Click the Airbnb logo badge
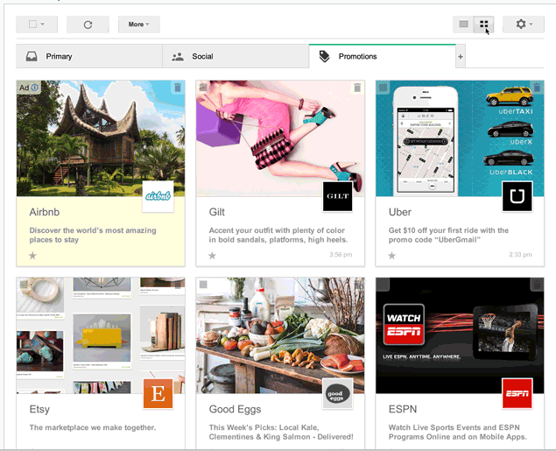Image resolution: width=556 pixels, height=451 pixels. pyautogui.click(x=158, y=196)
